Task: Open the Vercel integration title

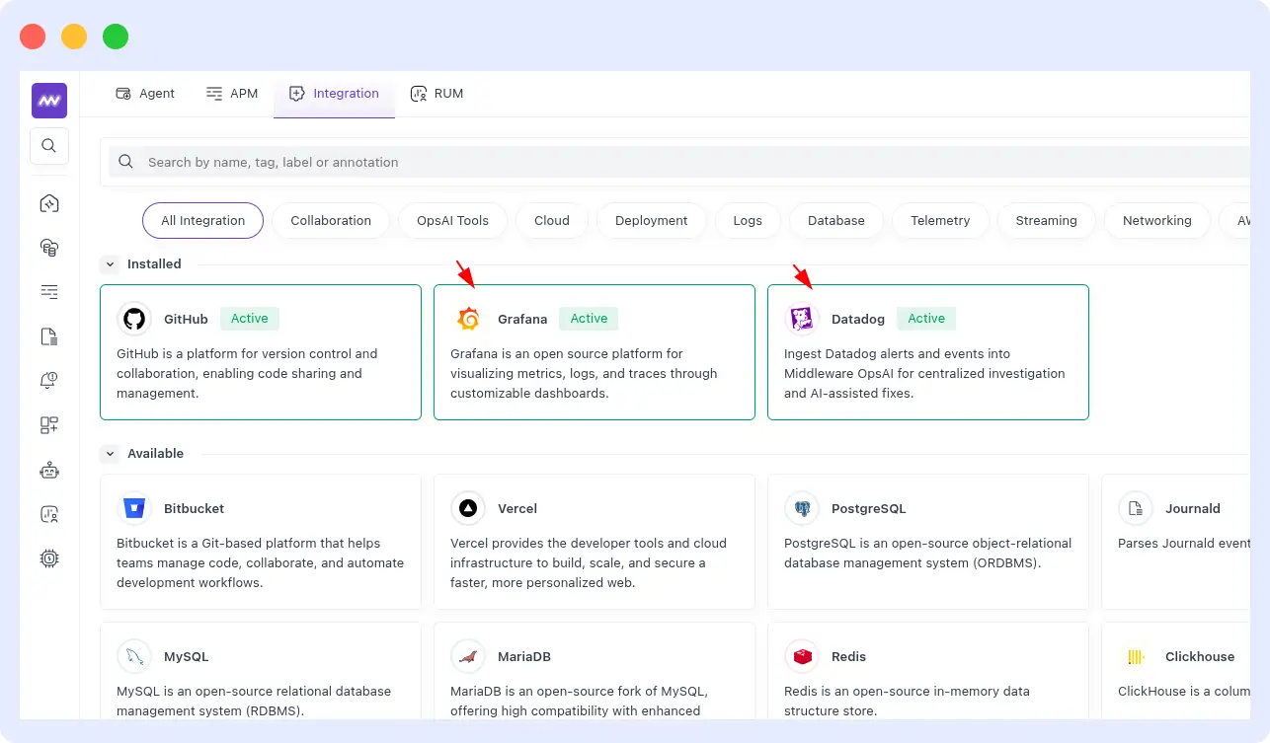Action: [517, 508]
